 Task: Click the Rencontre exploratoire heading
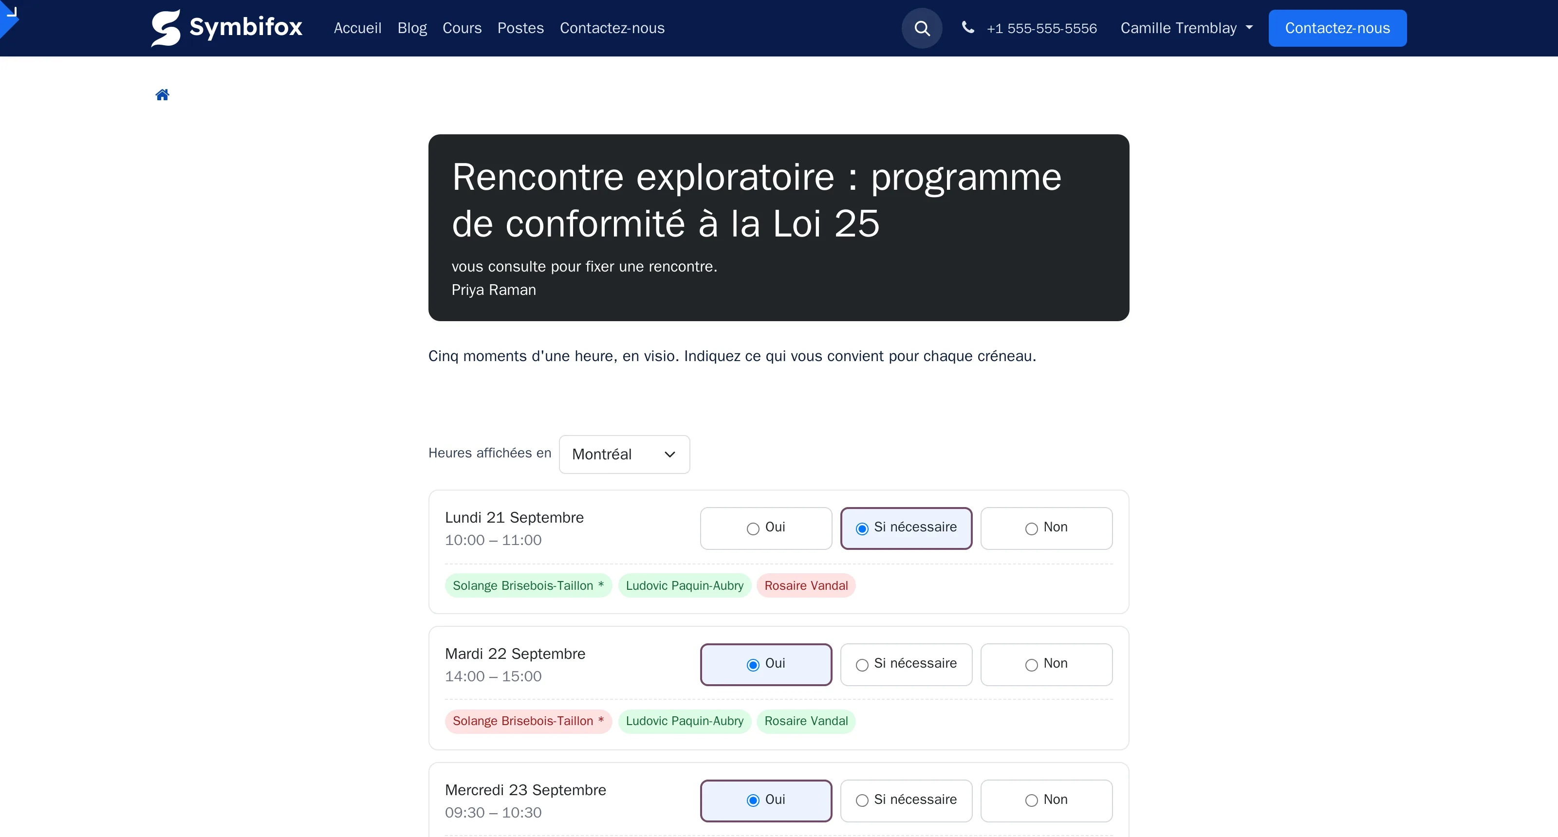coord(757,200)
